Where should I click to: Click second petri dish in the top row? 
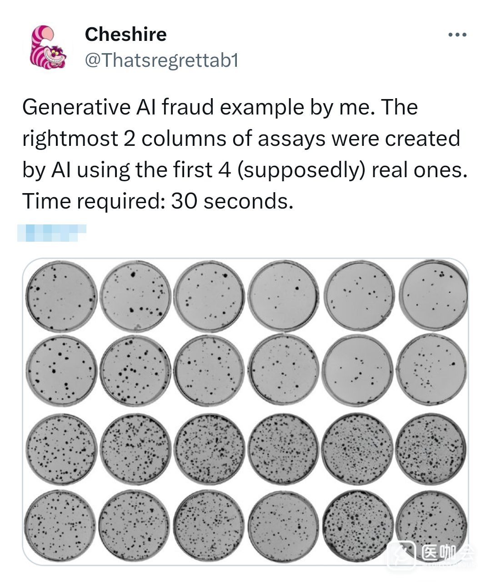click(135, 296)
